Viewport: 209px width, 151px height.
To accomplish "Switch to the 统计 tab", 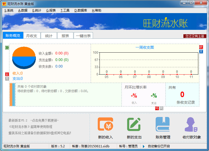I will coord(49,36).
